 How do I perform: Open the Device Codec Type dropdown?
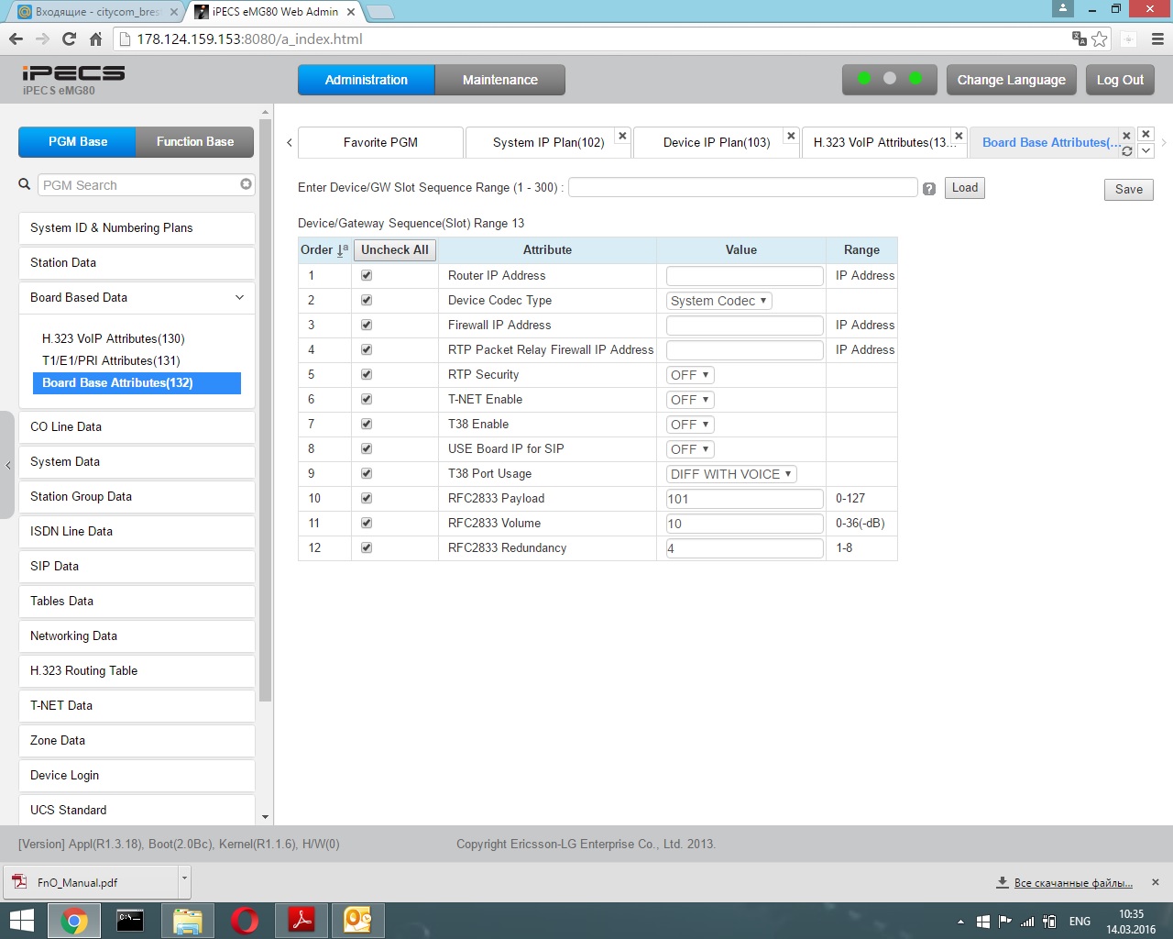(718, 301)
